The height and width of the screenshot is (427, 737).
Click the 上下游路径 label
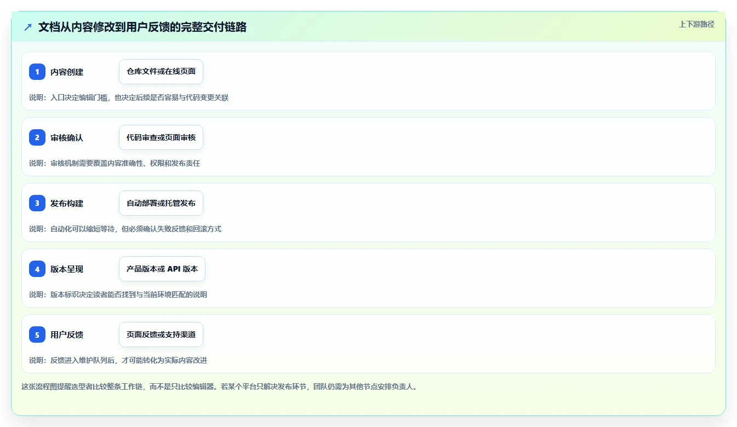pyautogui.click(x=696, y=24)
